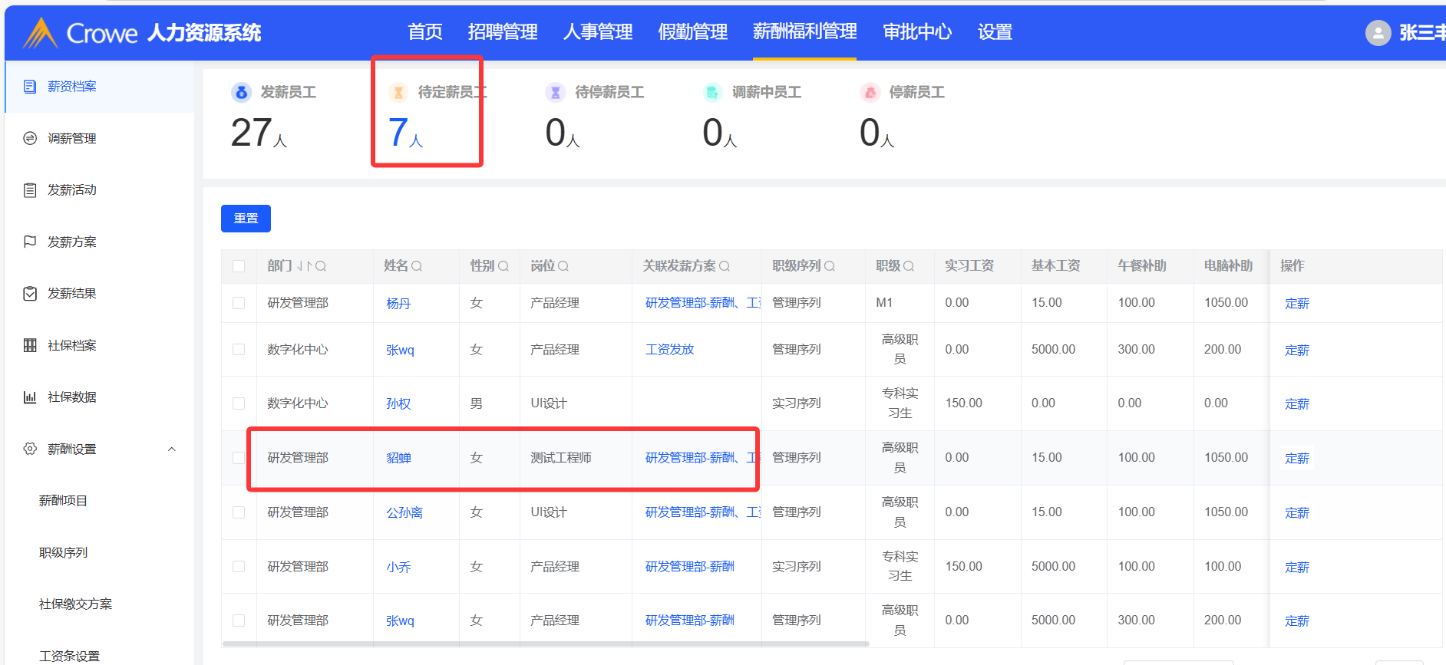Image resolution: width=1446 pixels, height=665 pixels.
Task: Click the search icon beside 性别 header
Action: click(503, 266)
